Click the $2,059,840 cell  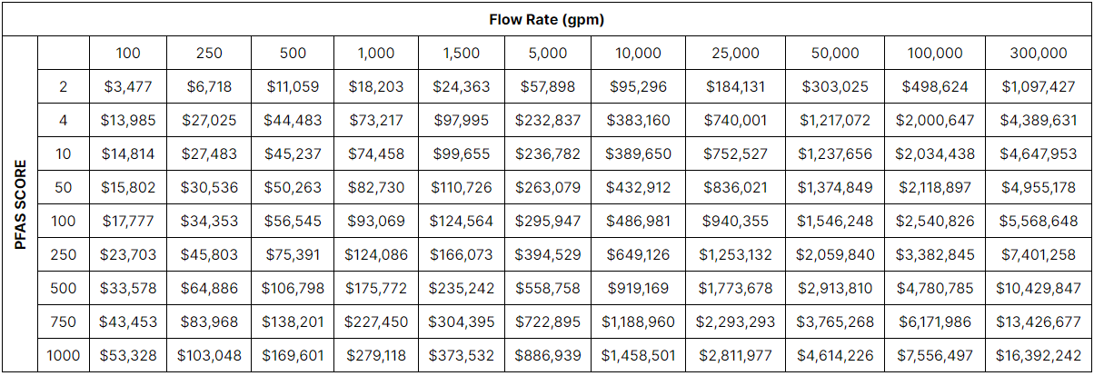coord(835,255)
